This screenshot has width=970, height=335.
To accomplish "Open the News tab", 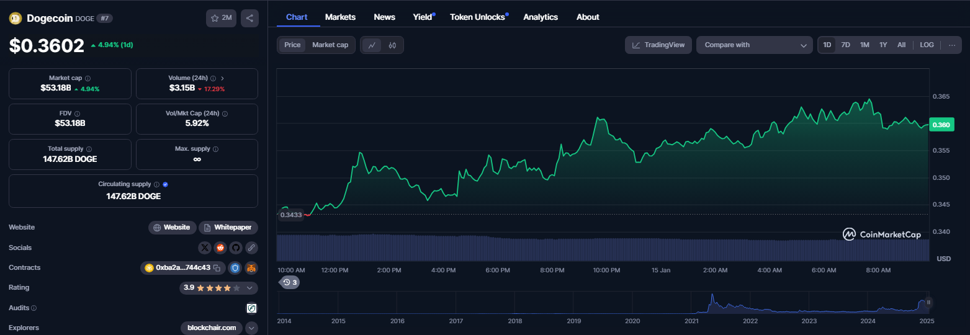I will pos(384,17).
